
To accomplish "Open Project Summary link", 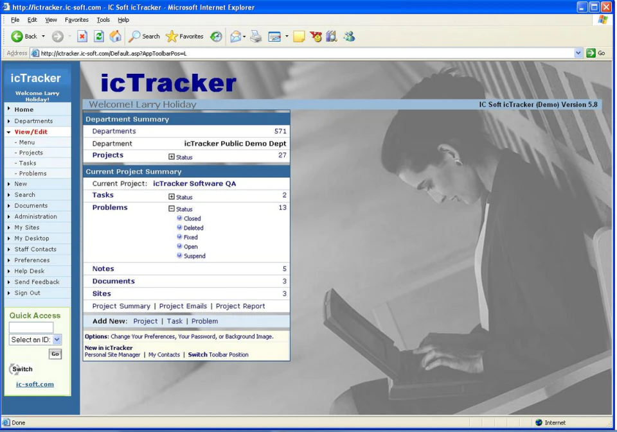I will pos(121,306).
